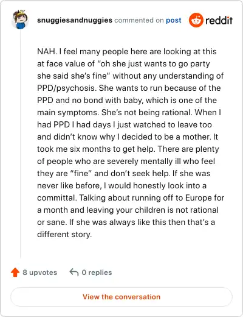Click the "View the conversation" button
This screenshot has height=317, width=243.
[x=122, y=297]
